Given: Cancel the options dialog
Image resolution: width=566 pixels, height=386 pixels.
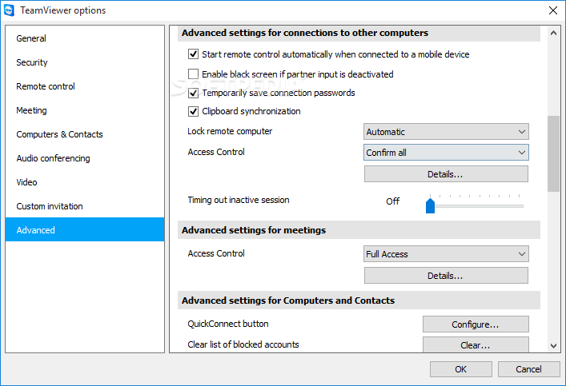Looking at the screenshot, I should [528, 369].
